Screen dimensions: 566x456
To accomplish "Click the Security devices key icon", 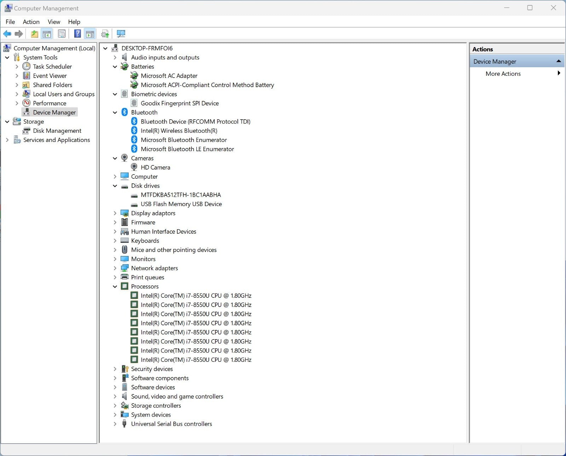I will pos(125,369).
